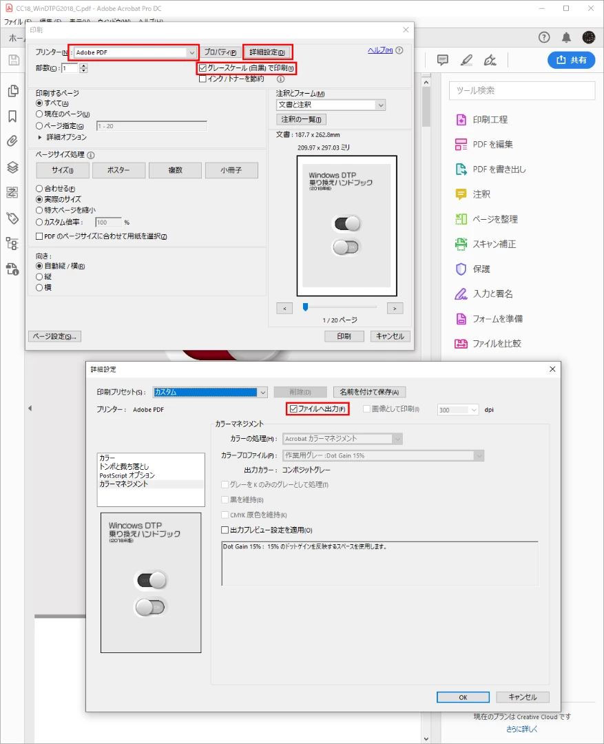Open the page thumbnails sidebar icon
Viewport: 604px width, 744px height.
(x=13, y=91)
